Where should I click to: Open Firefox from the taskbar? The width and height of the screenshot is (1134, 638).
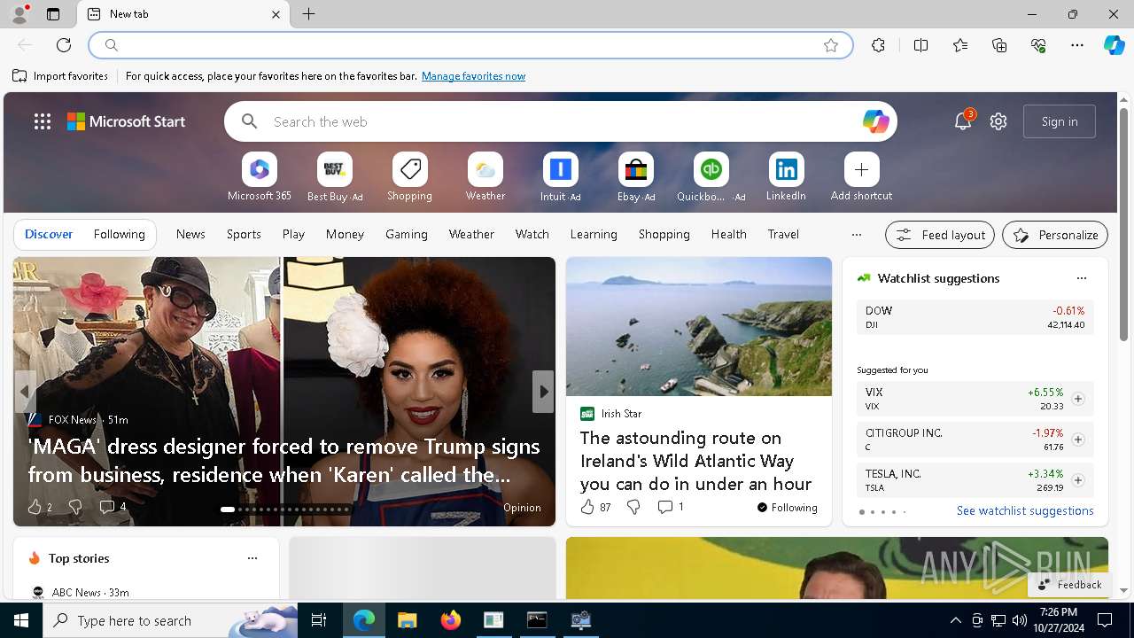pos(451,620)
